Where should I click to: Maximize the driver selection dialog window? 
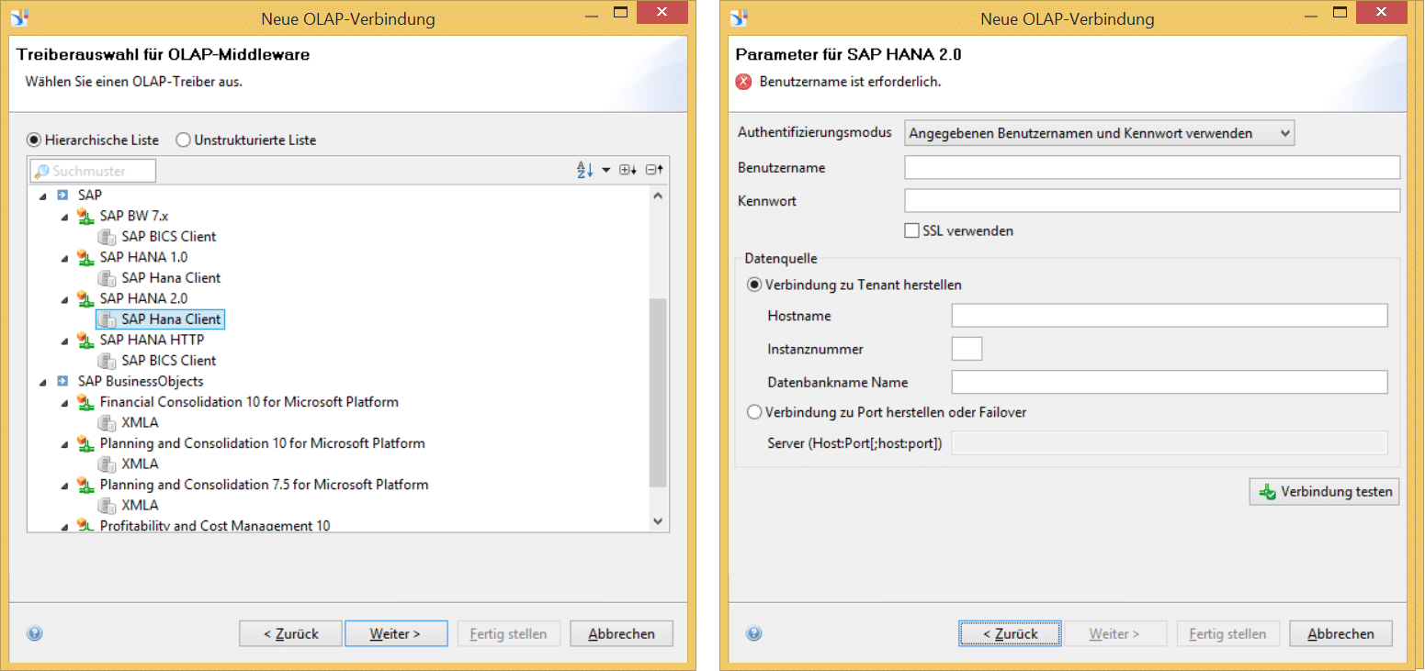pos(620,12)
